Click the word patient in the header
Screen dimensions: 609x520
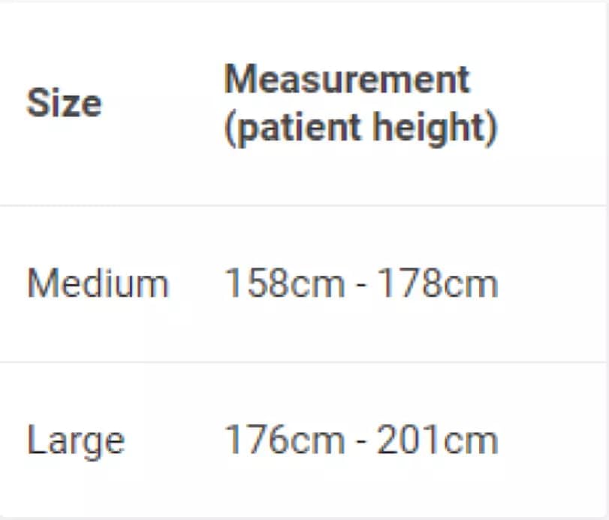pyautogui.click(x=298, y=128)
